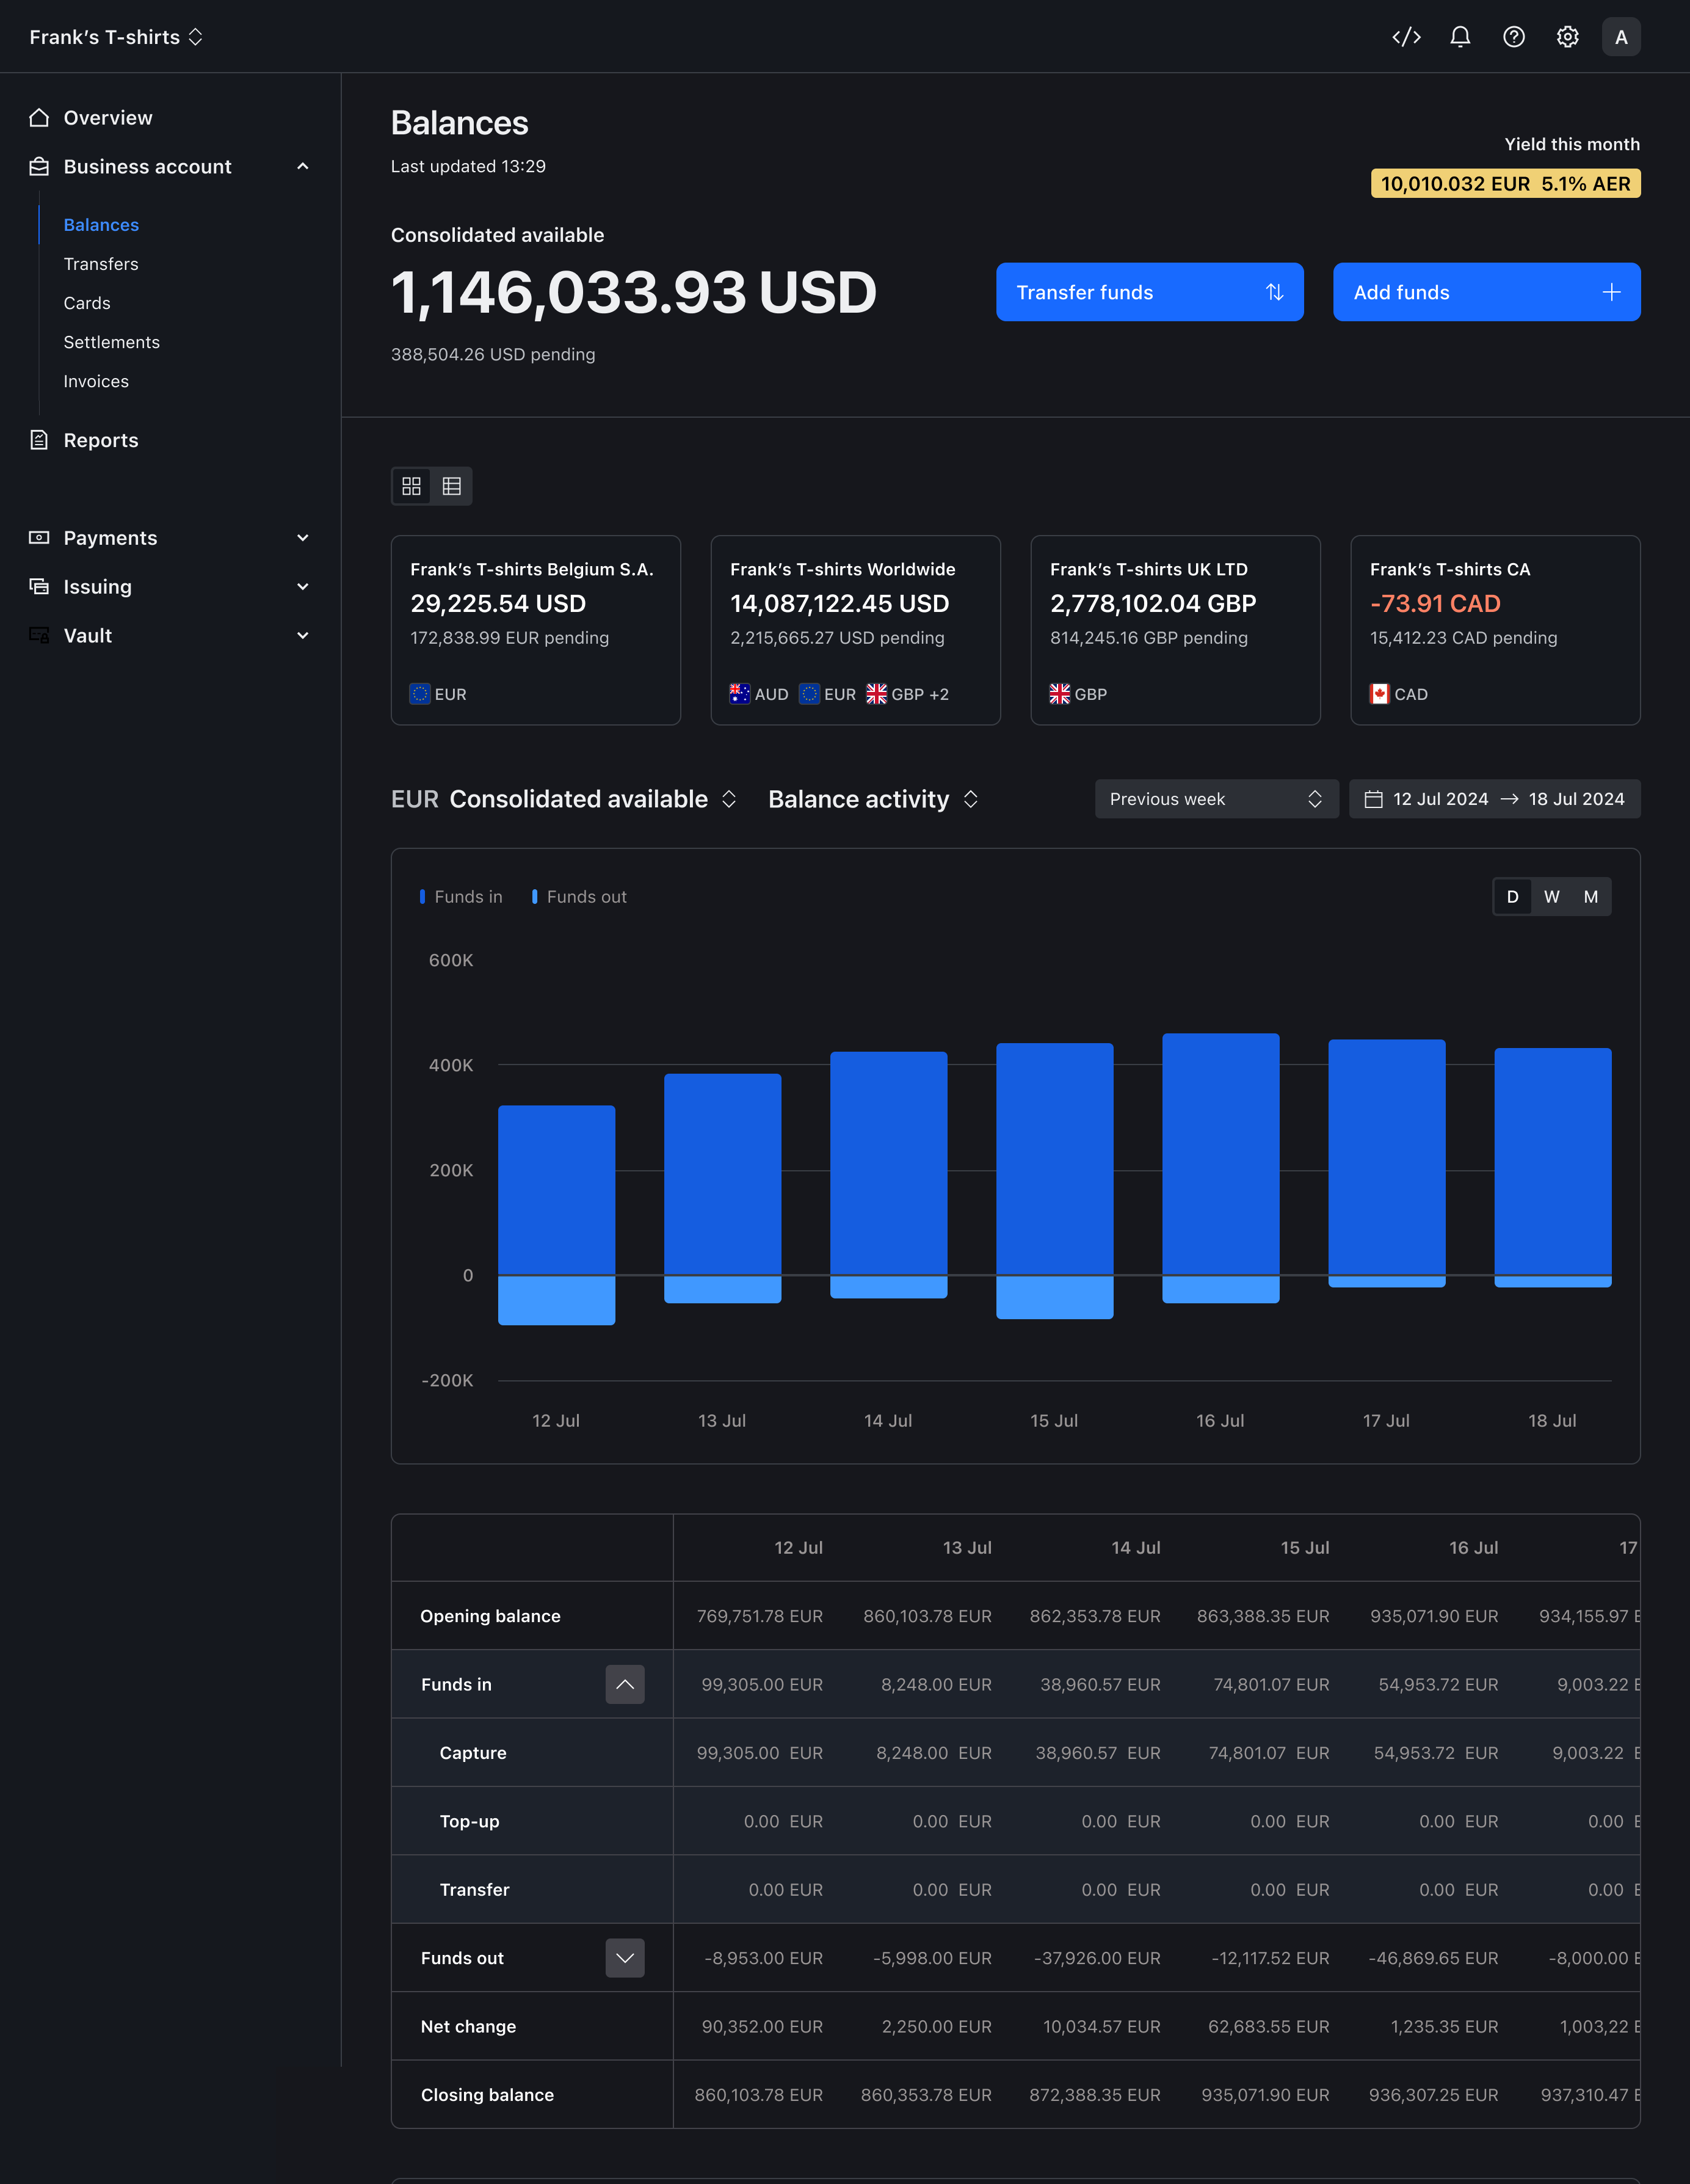Open the Previous week period dropdown
1690x2184 pixels.
point(1216,799)
